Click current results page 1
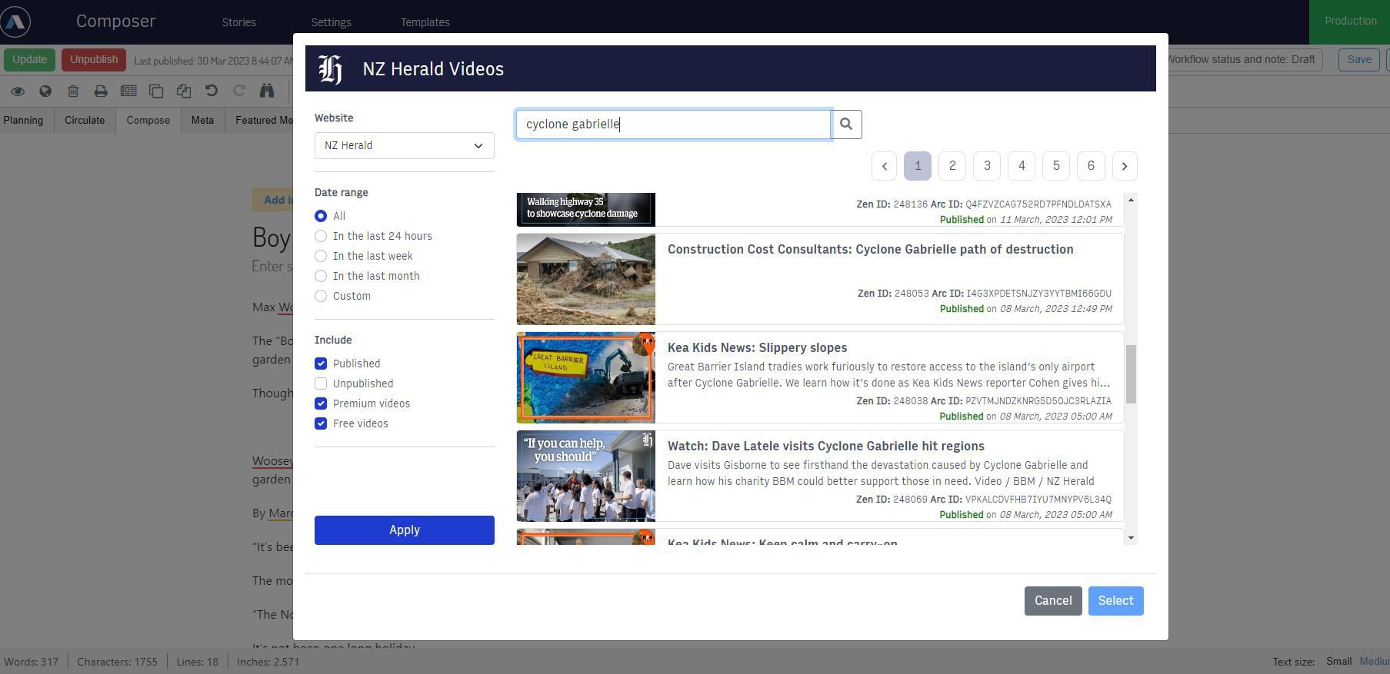Viewport: 1390px width, 674px height. (x=918, y=166)
